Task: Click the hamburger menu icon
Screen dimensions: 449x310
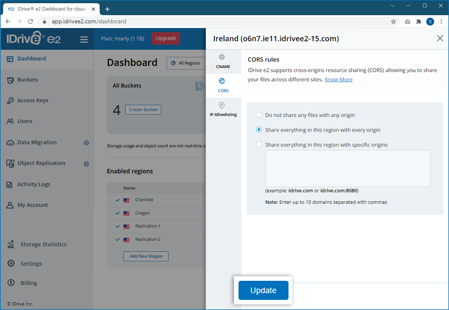Action: coord(84,39)
